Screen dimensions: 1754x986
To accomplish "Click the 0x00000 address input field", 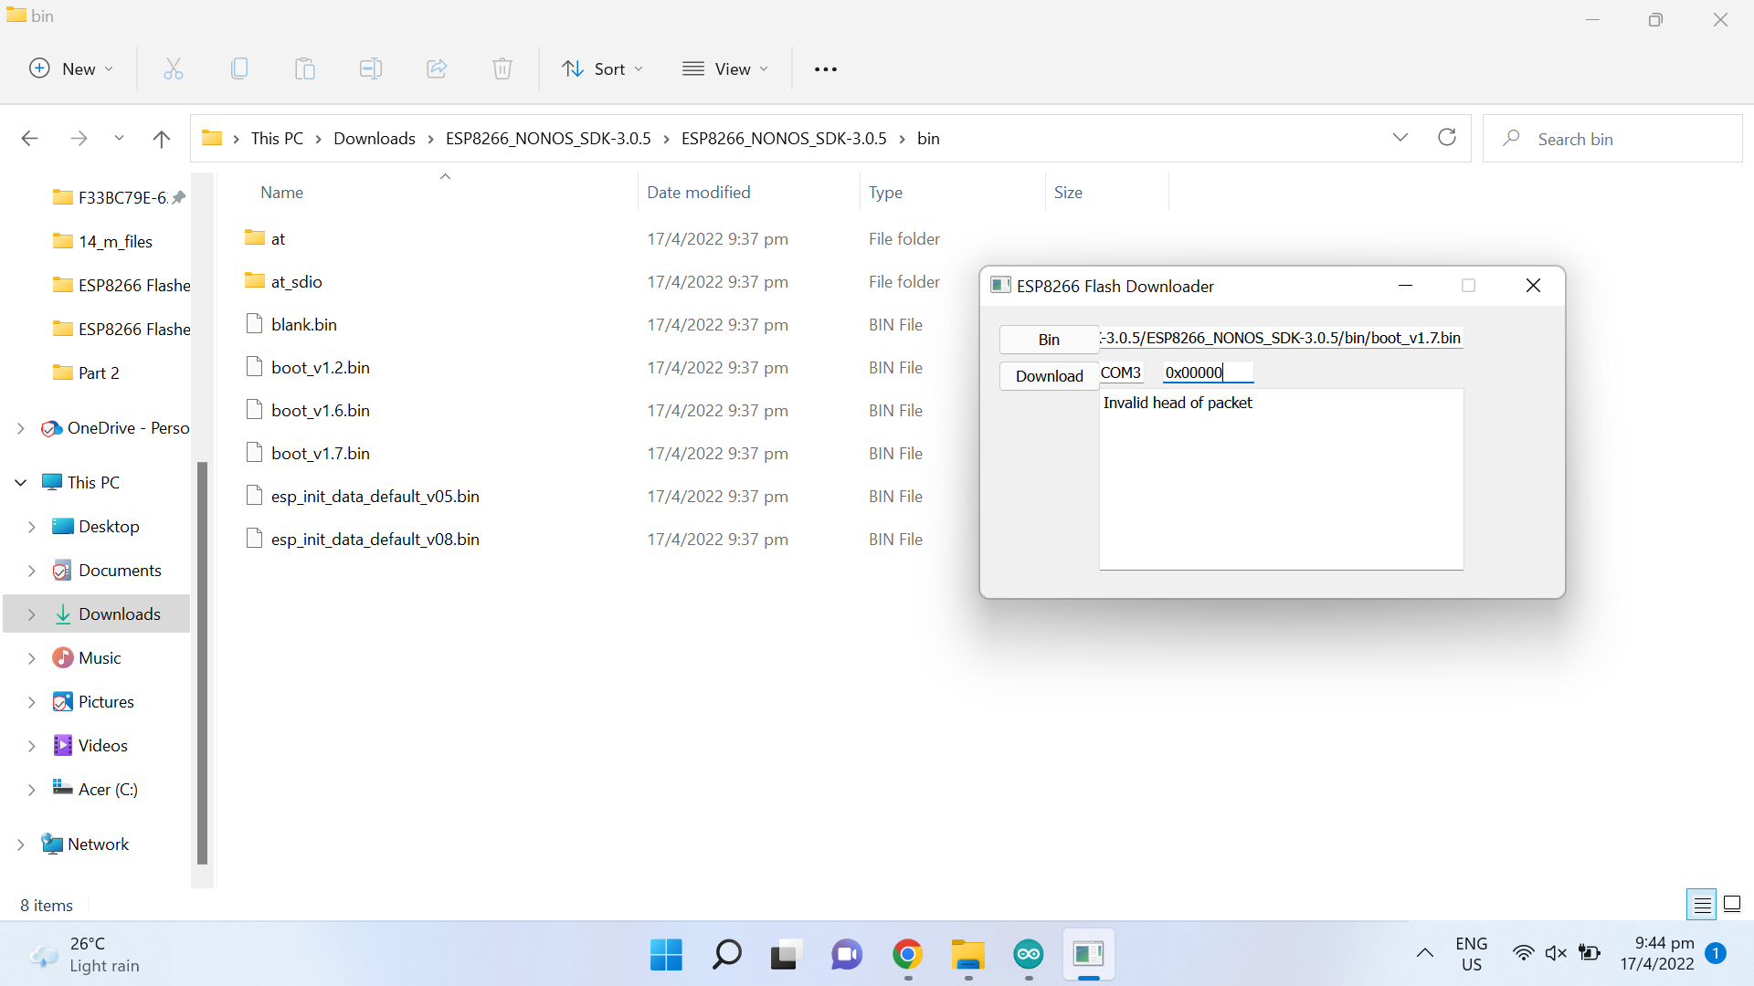I will tap(1206, 372).
